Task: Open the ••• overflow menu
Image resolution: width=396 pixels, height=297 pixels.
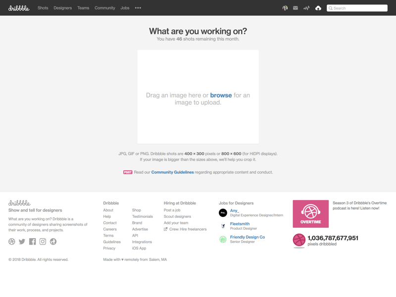Action: tap(138, 8)
